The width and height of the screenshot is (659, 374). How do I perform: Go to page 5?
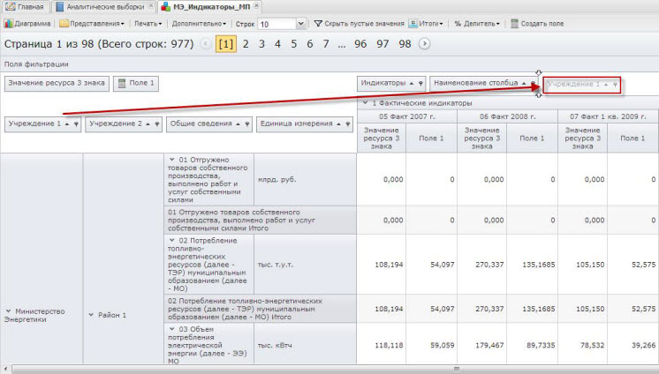pos(294,44)
